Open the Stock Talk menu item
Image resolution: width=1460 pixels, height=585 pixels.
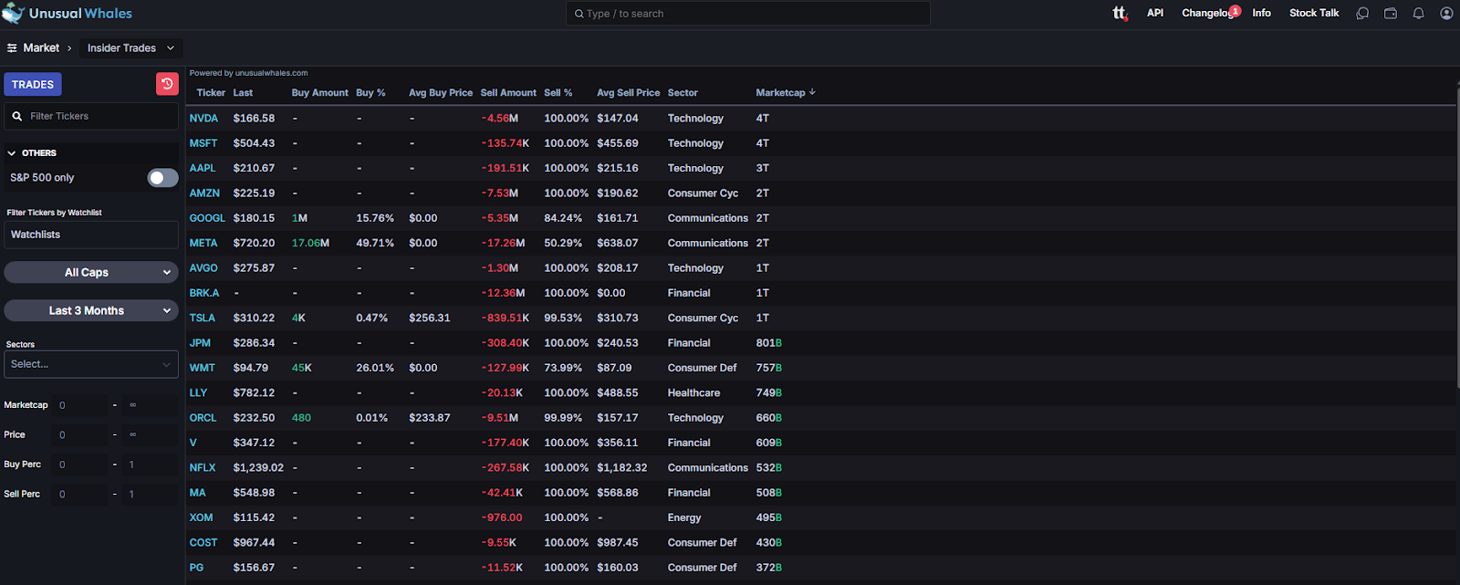tap(1314, 13)
